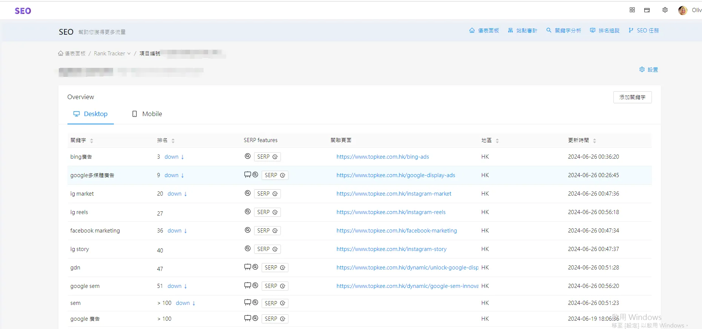Click the monitor feature icon in gdn row

pos(247,267)
